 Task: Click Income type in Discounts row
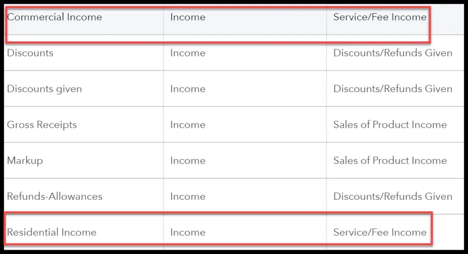[x=188, y=53]
